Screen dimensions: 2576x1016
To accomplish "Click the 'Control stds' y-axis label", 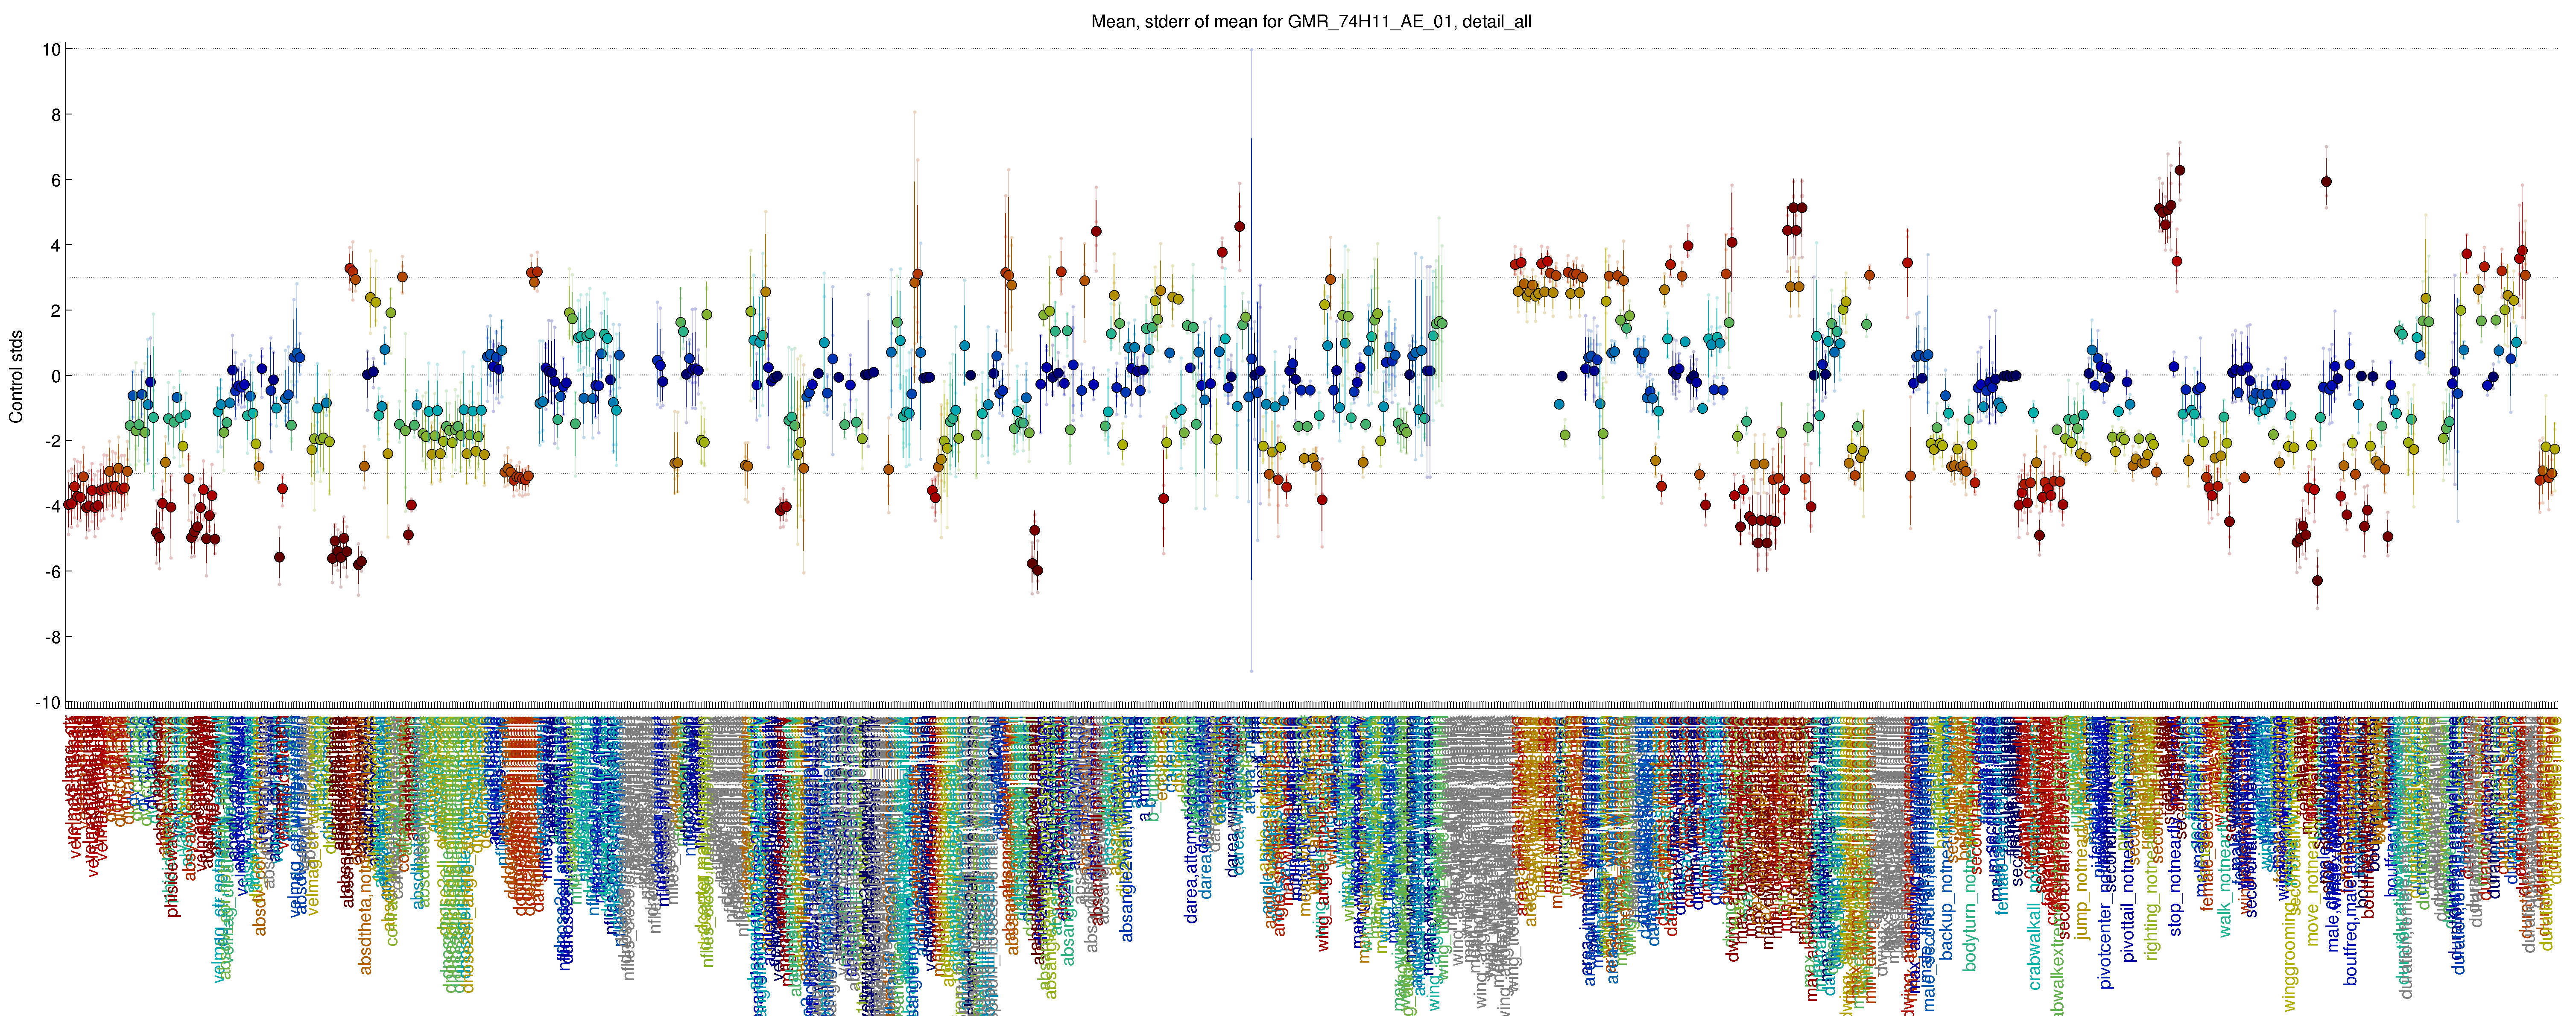I will click(x=16, y=376).
